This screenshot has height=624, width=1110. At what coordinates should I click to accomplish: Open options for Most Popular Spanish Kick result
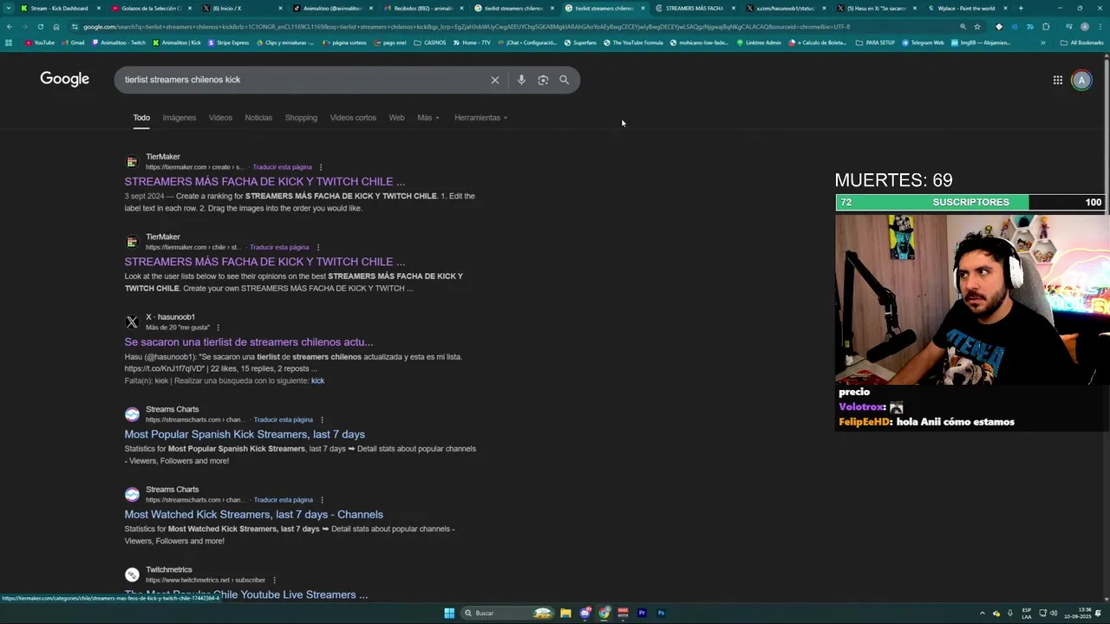point(322,419)
